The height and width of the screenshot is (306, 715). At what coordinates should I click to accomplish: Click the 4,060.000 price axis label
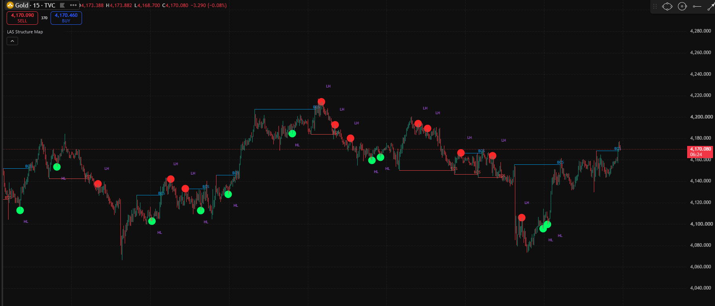coord(700,267)
